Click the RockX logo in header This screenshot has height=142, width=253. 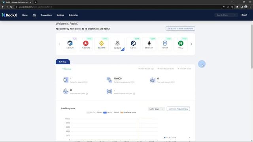[x=9, y=15]
